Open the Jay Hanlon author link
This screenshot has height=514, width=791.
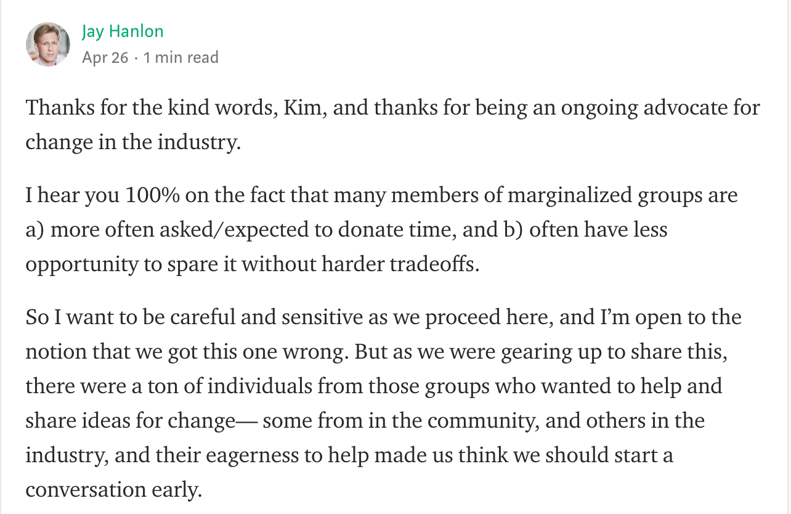click(x=123, y=31)
